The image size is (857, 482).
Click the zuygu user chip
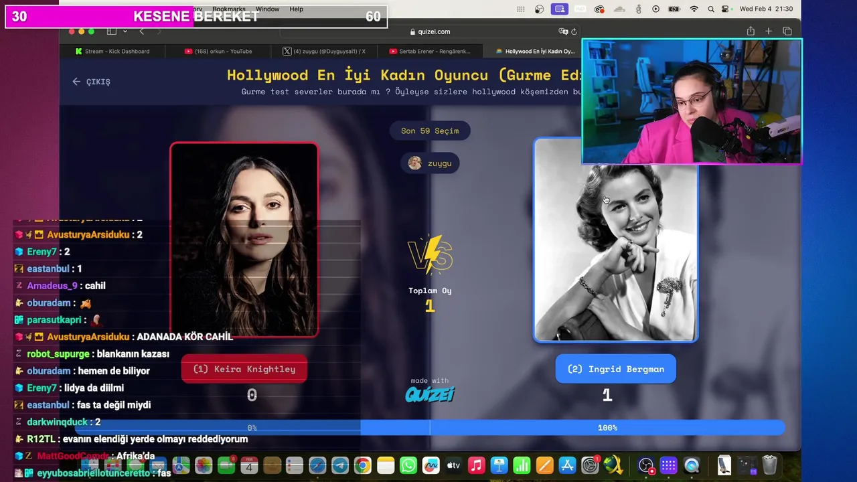click(x=430, y=163)
